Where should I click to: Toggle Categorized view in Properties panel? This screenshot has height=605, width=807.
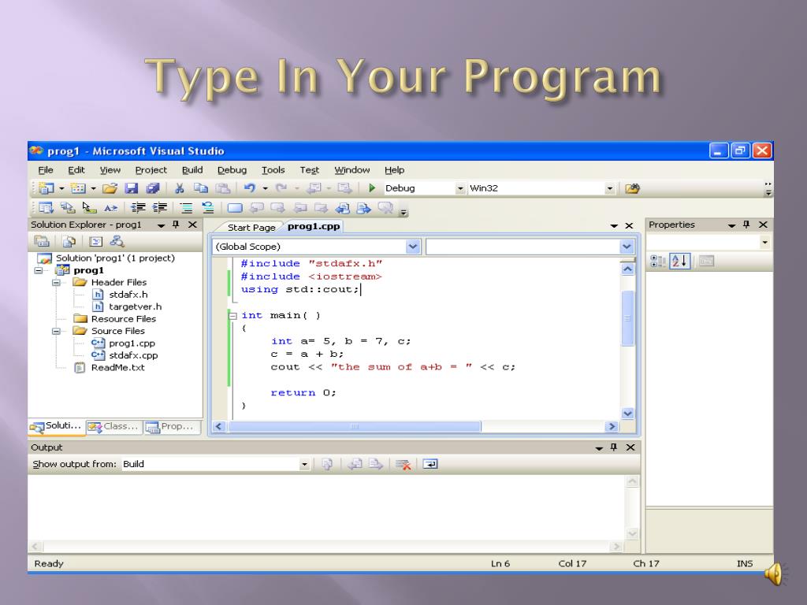click(657, 262)
